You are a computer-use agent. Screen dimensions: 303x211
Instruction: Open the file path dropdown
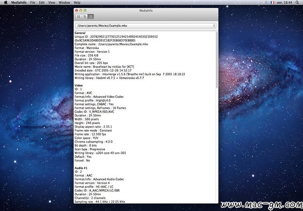pyautogui.click(x=146, y=26)
